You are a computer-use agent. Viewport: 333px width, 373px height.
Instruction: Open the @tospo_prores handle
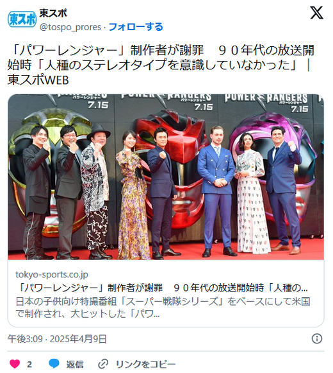point(70,27)
